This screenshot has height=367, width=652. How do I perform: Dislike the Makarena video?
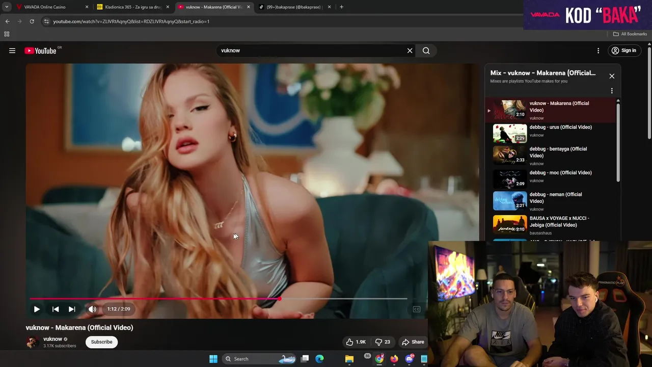click(383, 342)
